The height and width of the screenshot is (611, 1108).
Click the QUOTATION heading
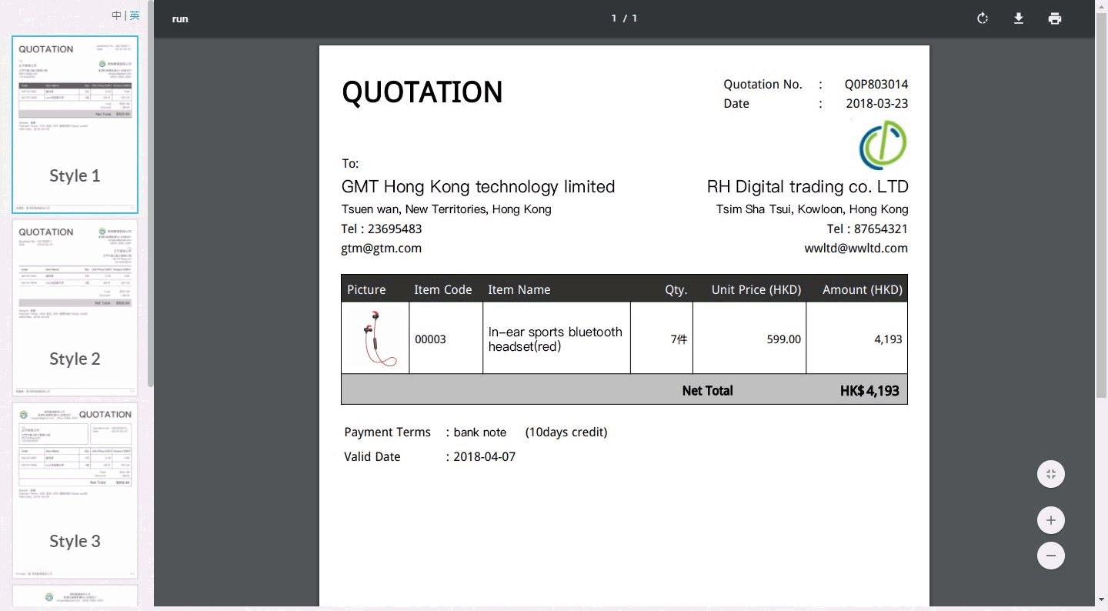pos(422,92)
